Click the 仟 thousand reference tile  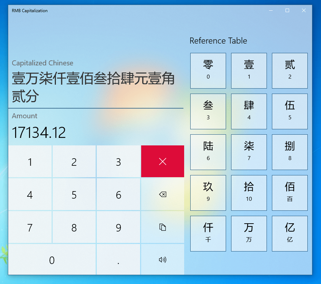pyautogui.click(x=208, y=234)
